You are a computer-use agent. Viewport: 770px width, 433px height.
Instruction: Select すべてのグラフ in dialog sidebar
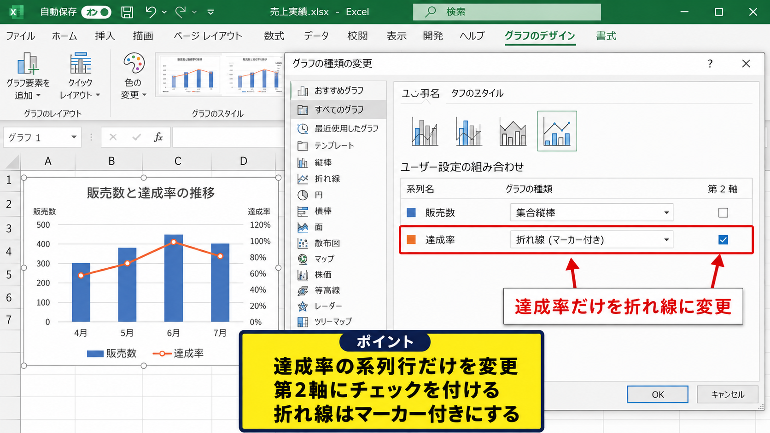(x=339, y=110)
